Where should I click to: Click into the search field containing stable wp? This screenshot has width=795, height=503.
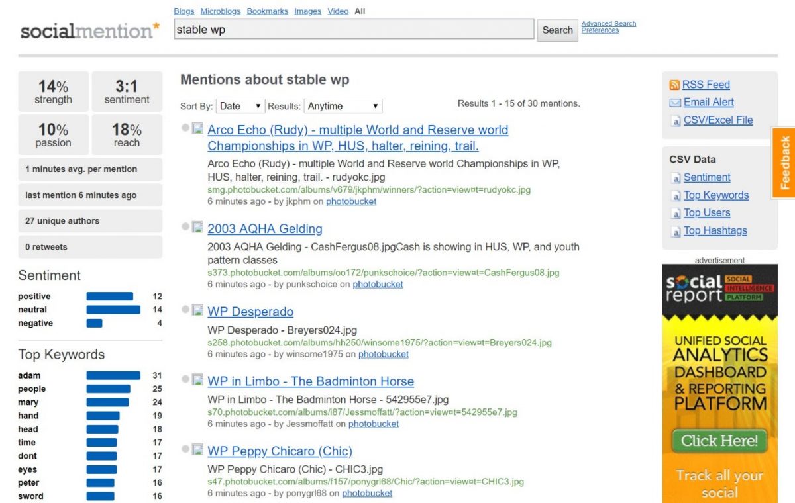click(x=354, y=30)
